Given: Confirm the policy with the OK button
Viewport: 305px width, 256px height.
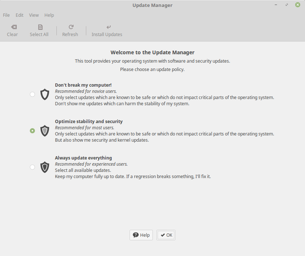Looking at the screenshot, I should 166,235.
